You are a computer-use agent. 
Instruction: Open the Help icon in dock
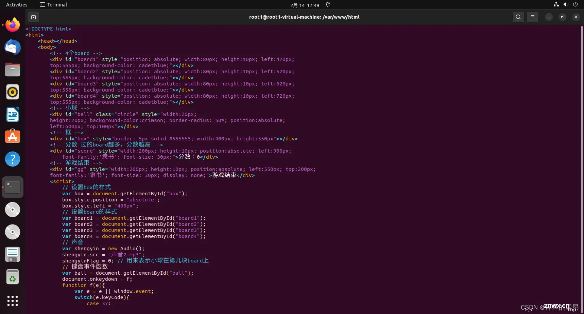click(13, 159)
